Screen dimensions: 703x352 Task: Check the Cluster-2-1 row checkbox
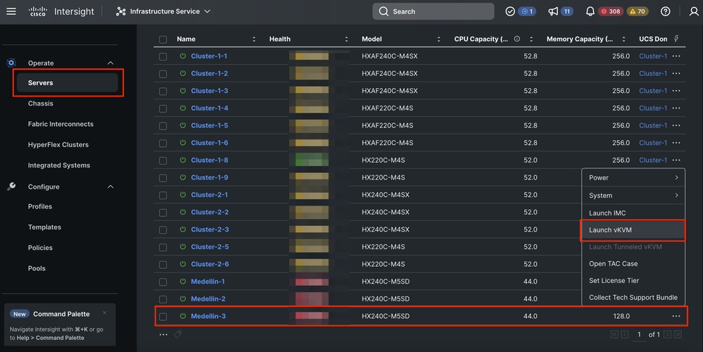click(x=163, y=195)
